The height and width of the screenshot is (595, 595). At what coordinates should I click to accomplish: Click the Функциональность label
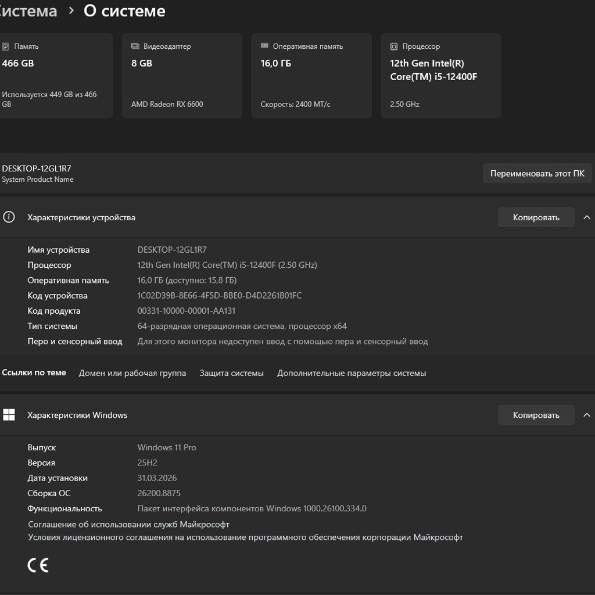point(64,508)
